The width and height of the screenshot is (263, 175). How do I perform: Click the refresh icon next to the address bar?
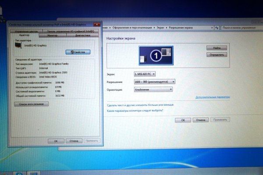[x=217, y=28]
